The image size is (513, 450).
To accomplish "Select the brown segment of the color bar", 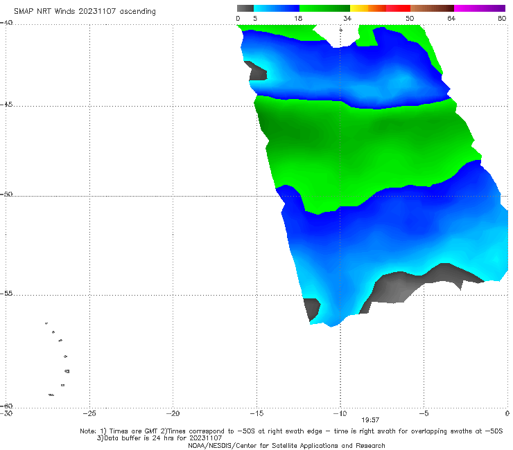I will pos(432,8).
